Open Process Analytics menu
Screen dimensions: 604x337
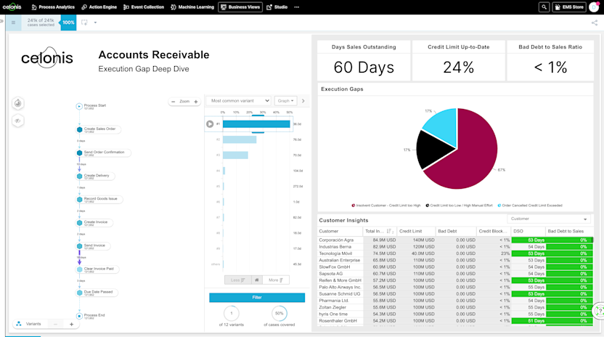click(x=53, y=7)
